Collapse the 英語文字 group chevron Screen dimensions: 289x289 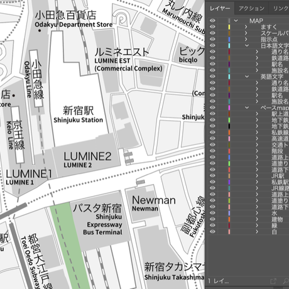(247, 77)
